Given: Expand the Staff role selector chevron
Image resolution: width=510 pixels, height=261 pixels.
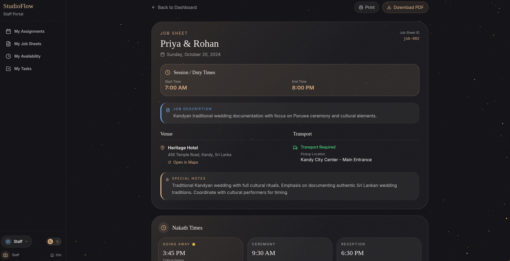Looking at the screenshot, I should tap(26, 242).
